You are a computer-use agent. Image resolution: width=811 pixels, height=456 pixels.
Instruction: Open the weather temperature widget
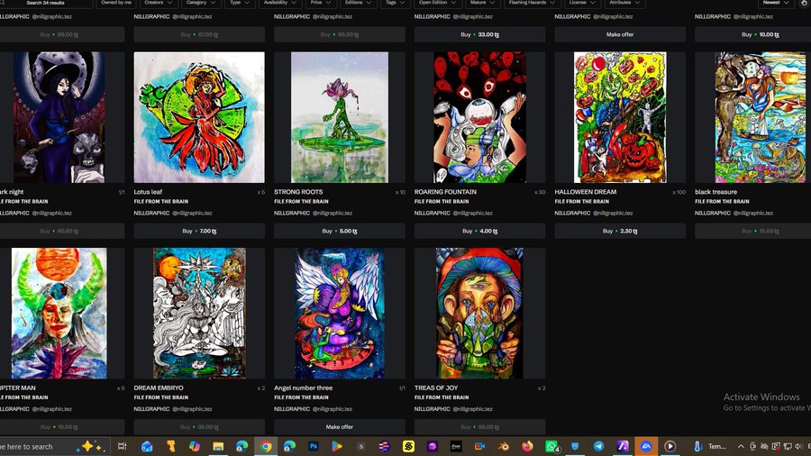click(711, 446)
